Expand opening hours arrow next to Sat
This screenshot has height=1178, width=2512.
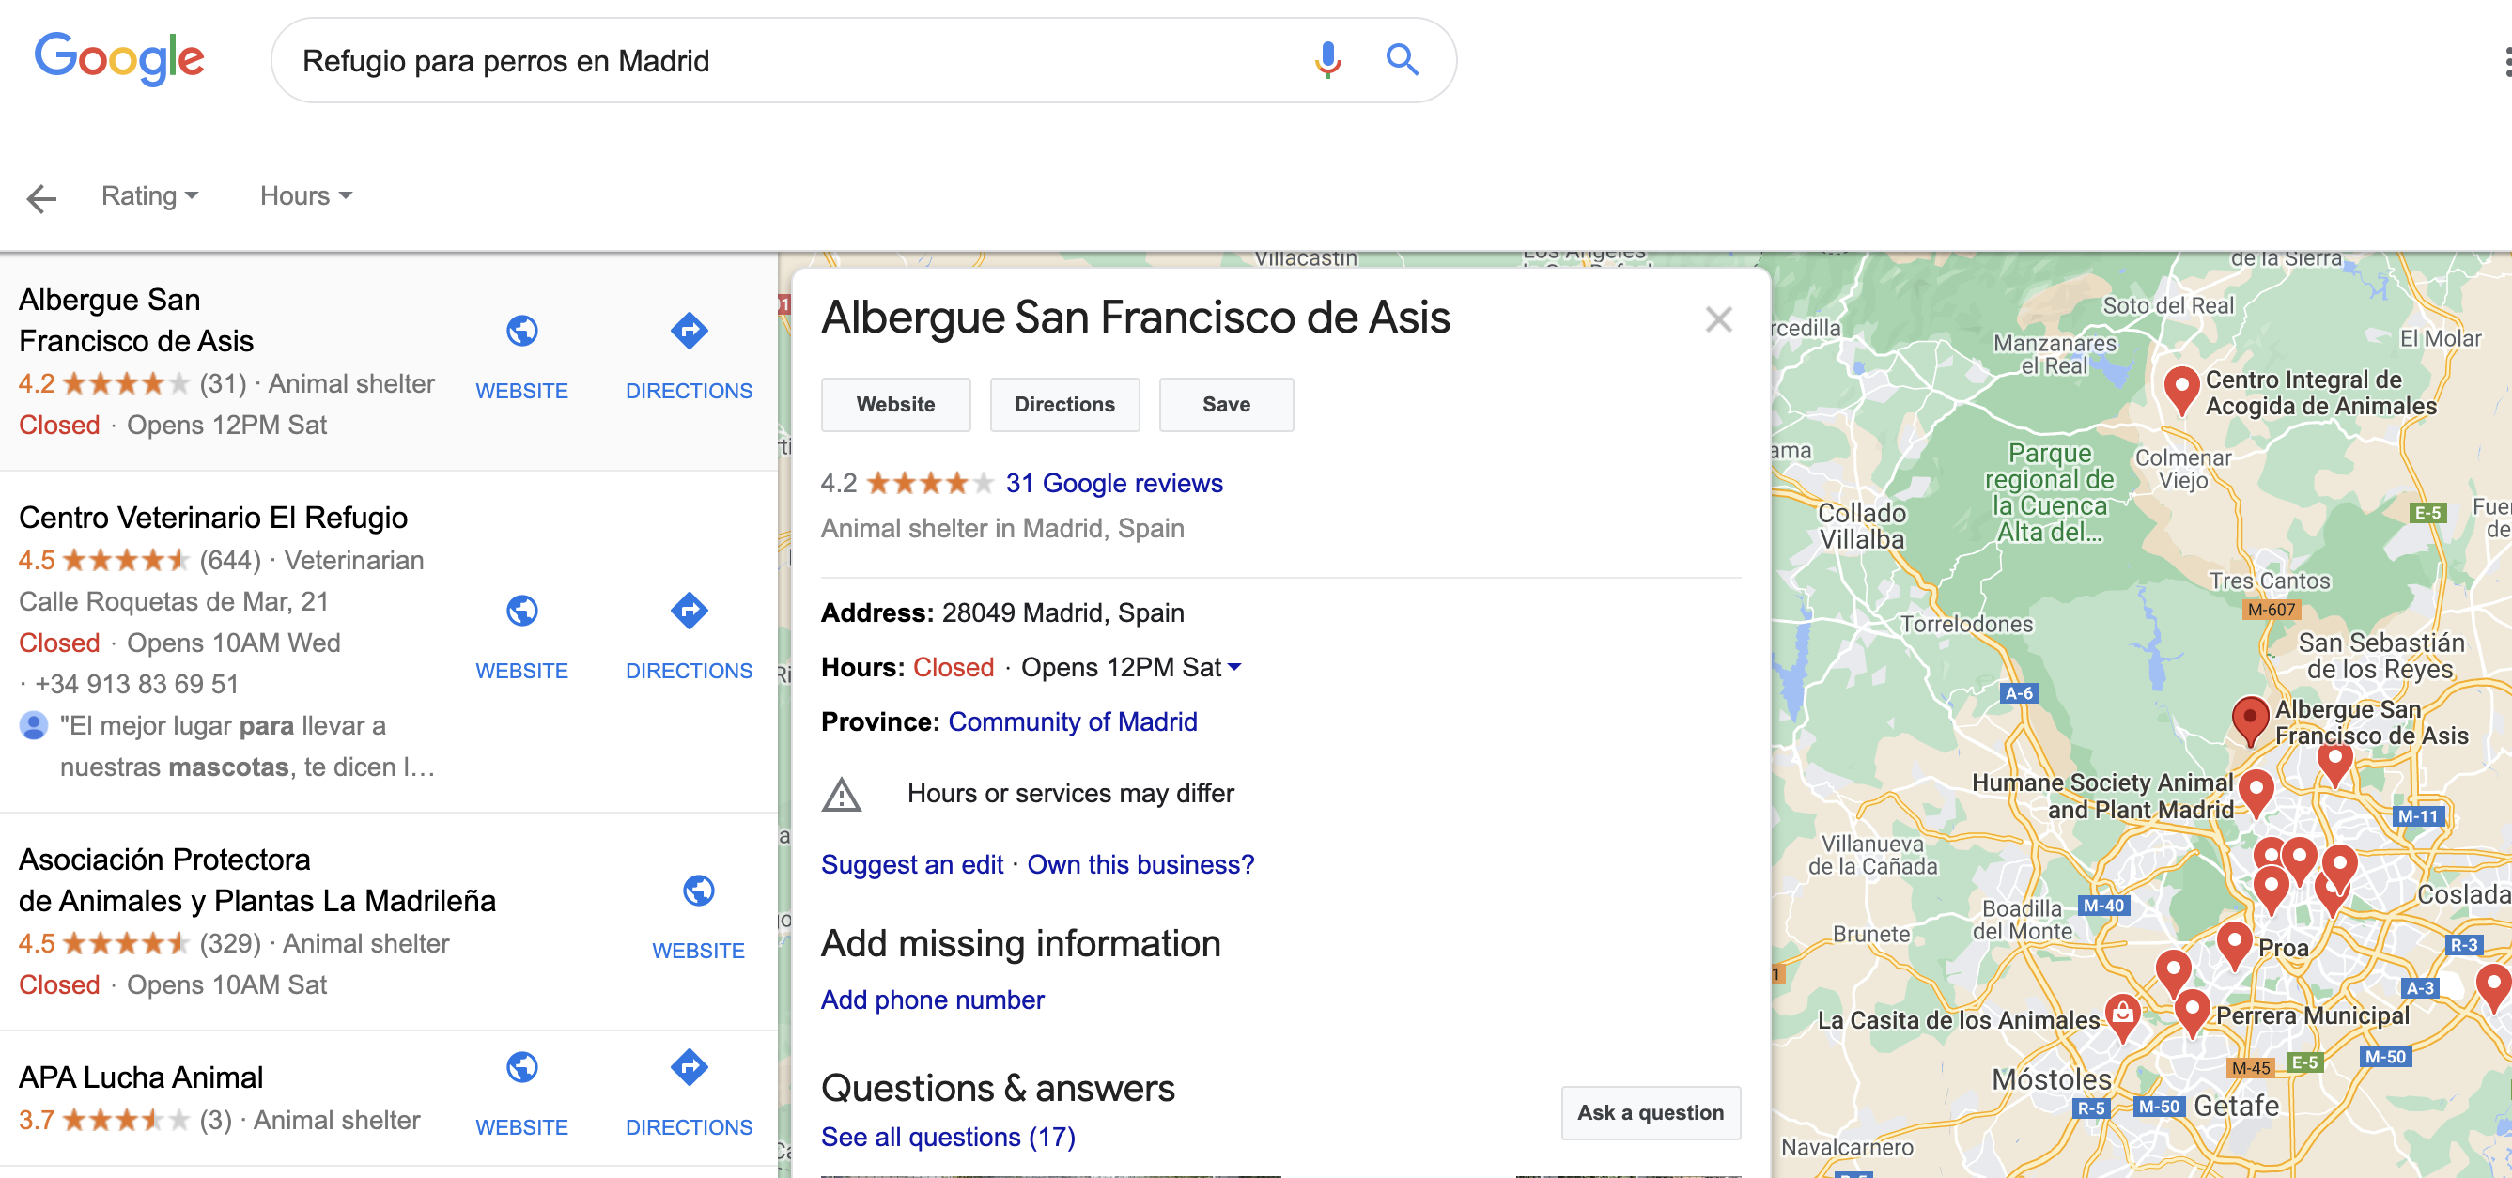(x=1234, y=668)
